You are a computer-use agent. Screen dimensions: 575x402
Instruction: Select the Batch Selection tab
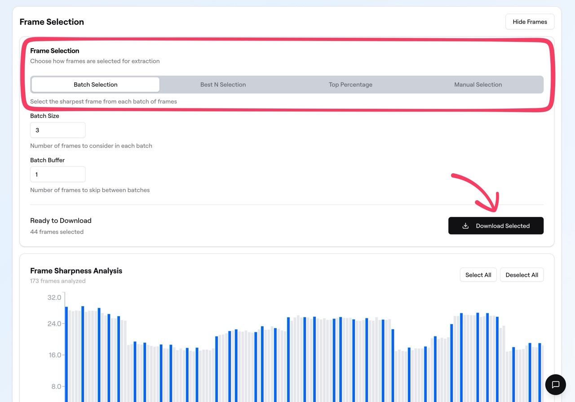(95, 85)
